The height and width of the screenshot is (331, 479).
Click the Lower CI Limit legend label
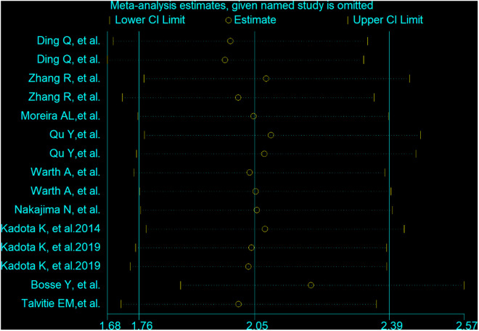[150, 20]
